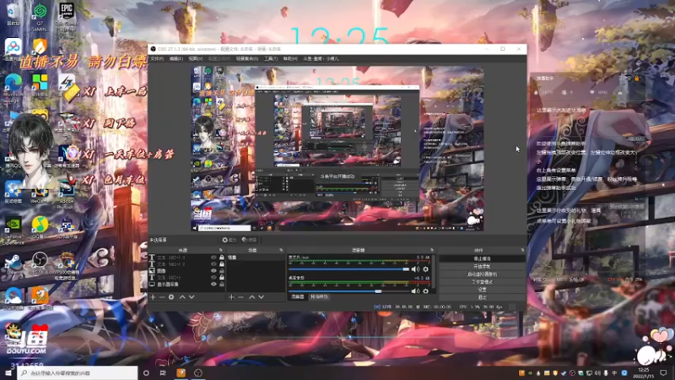The image size is (675, 380).
Task: Toggle visibility of 文本 (GDI+) 2 source
Action: (x=213, y=264)
